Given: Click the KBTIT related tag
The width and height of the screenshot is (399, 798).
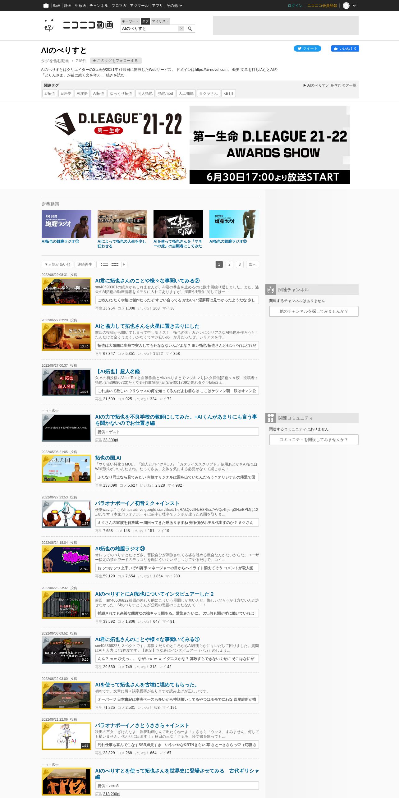Looking at the screenshot, I should click(228, 94).
